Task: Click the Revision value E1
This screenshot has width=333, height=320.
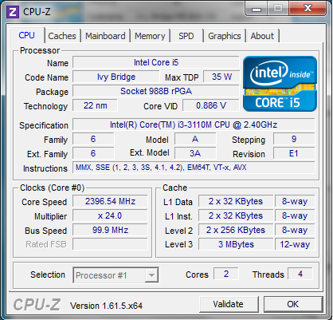Action: [294, 153]
